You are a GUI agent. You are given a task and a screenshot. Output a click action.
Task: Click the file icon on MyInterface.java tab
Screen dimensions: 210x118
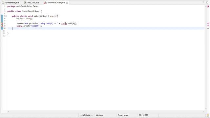point(3,3)
